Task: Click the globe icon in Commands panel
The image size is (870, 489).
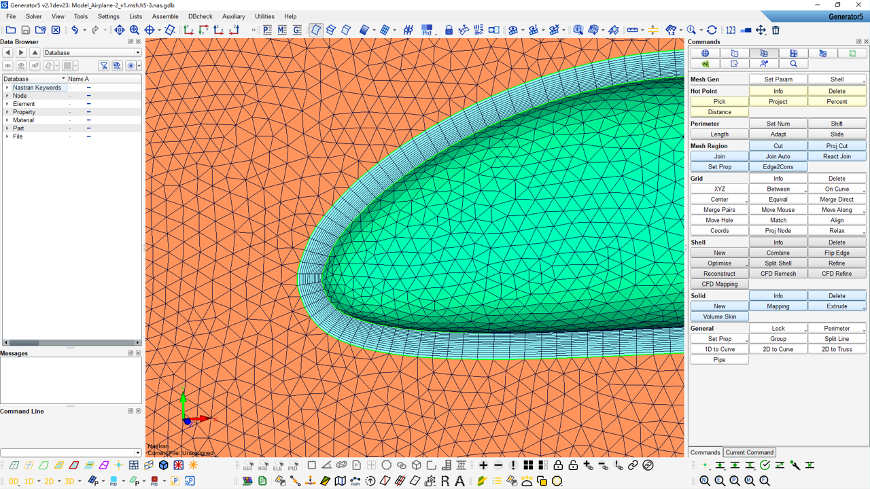Action: [705, 53]
